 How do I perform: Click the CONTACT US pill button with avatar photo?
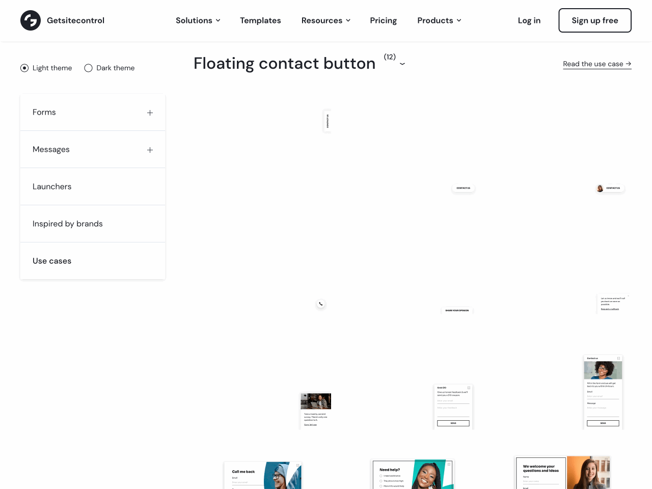[609, 188]
